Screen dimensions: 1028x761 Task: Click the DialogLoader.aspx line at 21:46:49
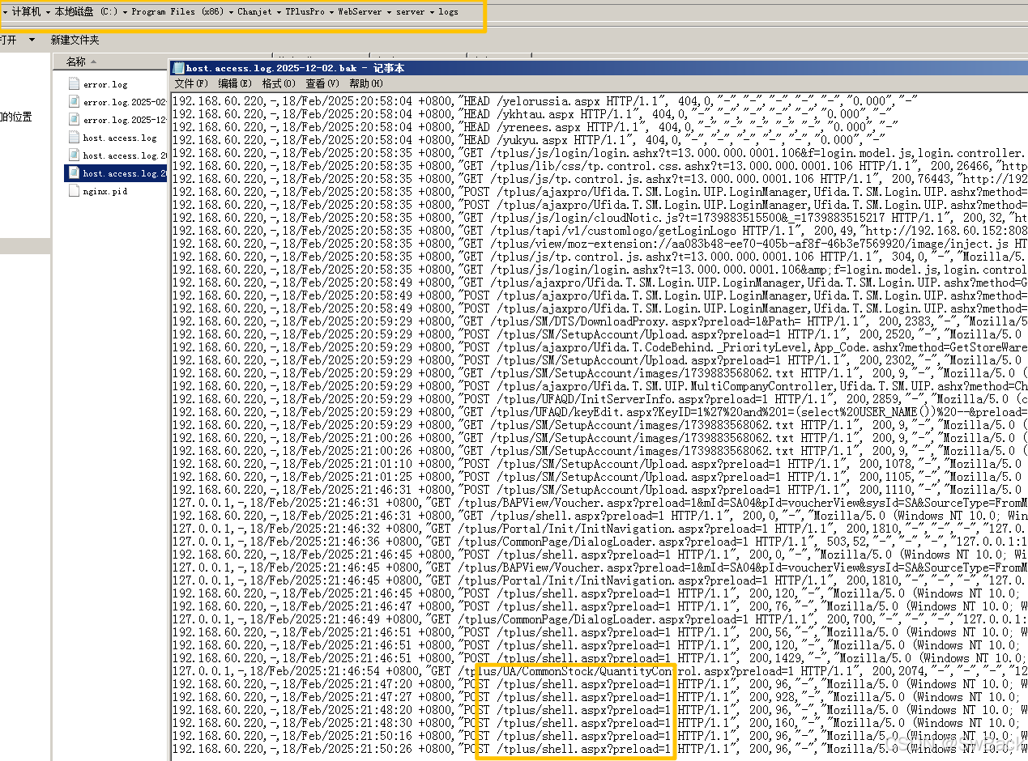coord(600,619)
